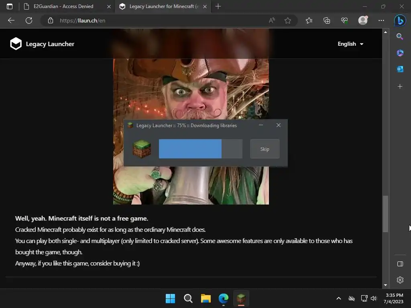Add page to favorites star

pyautogui.click(x=287, y=20)
